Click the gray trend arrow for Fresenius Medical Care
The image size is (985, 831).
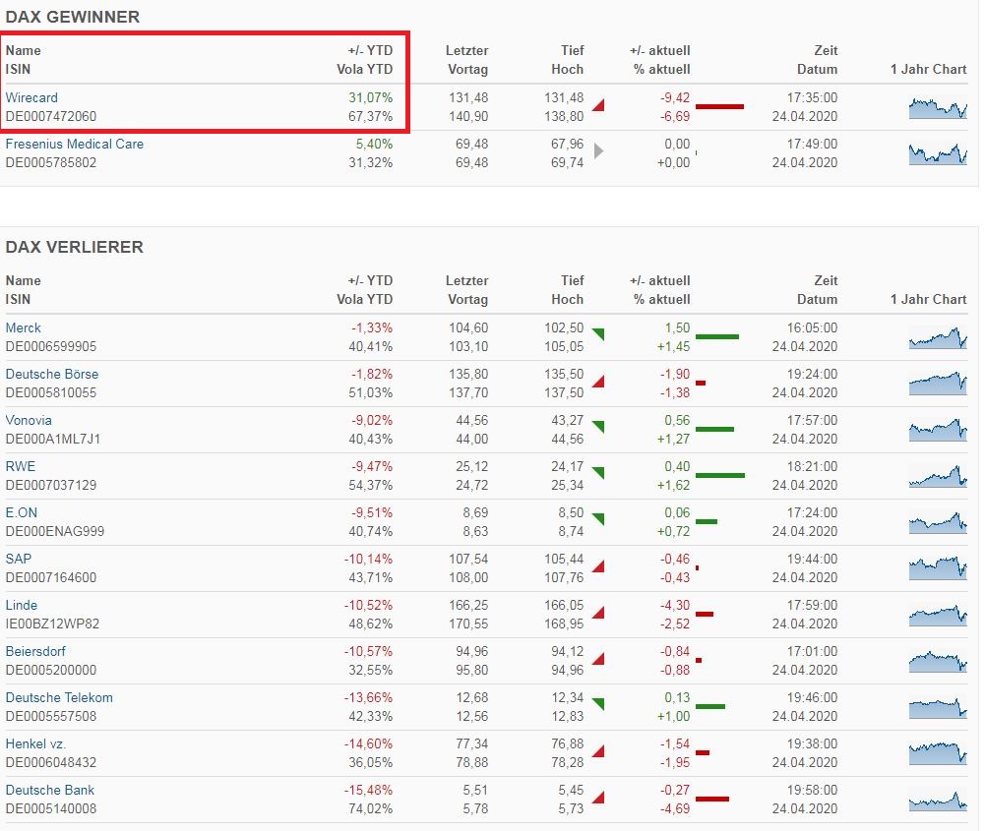click(x=598, y=151)
